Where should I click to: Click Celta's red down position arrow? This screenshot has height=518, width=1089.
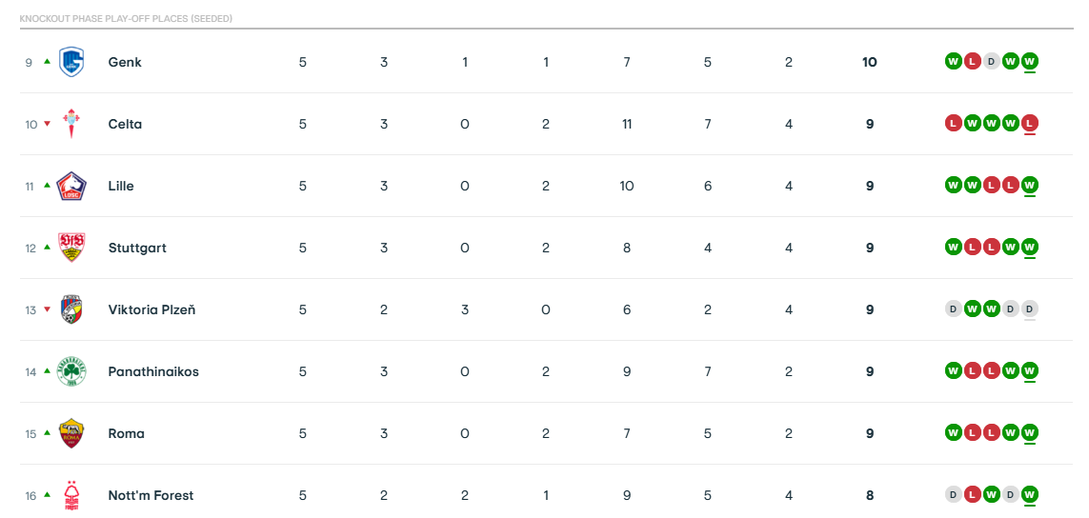(x=47, y=124)
